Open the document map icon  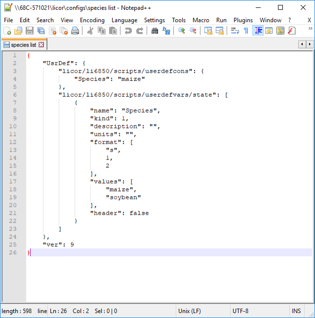(280, 31)
